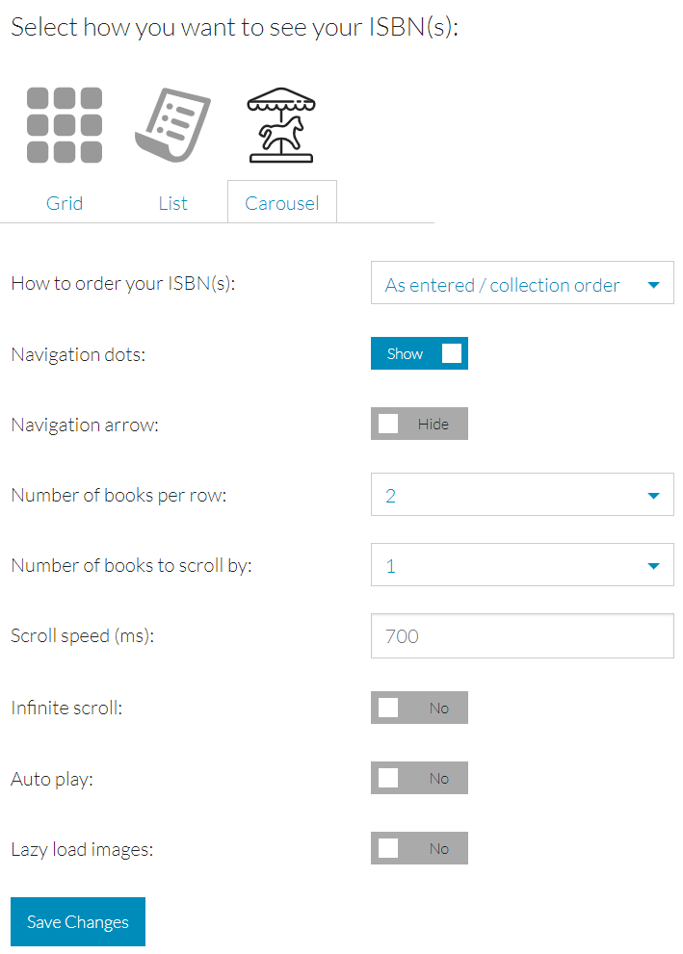Select the Carousel horse icon
The width and height of the screenshot is (683, 954).
281,125
